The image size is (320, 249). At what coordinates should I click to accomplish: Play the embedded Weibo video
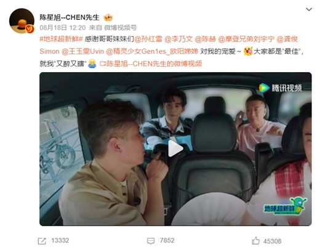175,149
